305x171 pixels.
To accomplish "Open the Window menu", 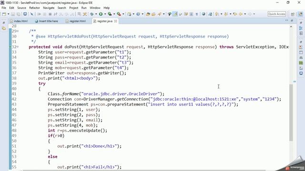I will point(95,8).
